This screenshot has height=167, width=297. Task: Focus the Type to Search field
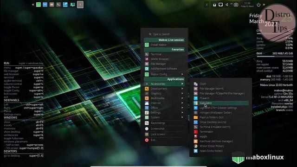pyautogui.click(x=164, y=34)
